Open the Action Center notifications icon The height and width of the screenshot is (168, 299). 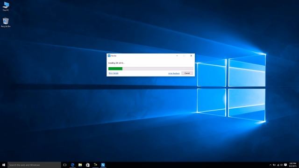point(285,165)
